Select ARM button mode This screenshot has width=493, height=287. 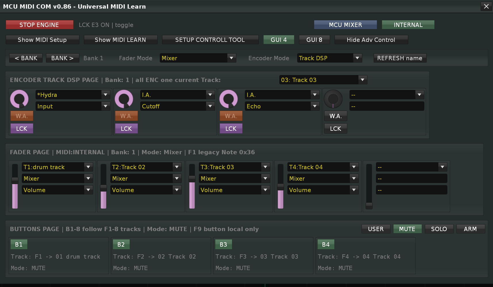(x=471, y=229)
